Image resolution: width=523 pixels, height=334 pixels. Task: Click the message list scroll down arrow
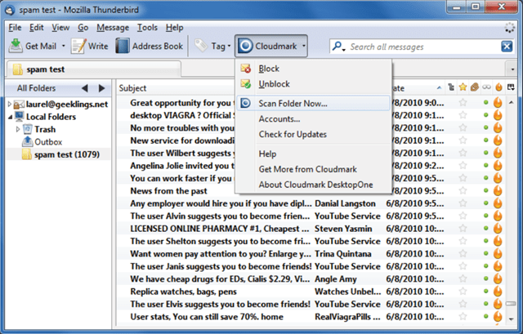tap(511, 319)
